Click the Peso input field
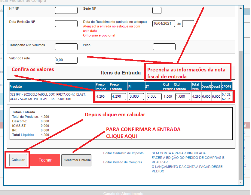The height and width of the screenshot is (195, 251). [164, 47]
